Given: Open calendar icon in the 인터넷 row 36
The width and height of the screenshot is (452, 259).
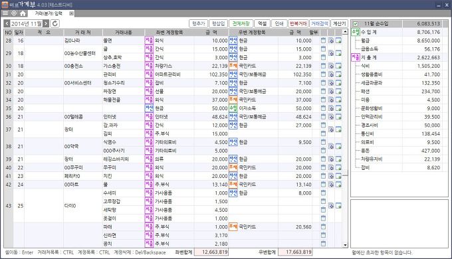Looking at the screenshot, I should [x=324, y=117].
